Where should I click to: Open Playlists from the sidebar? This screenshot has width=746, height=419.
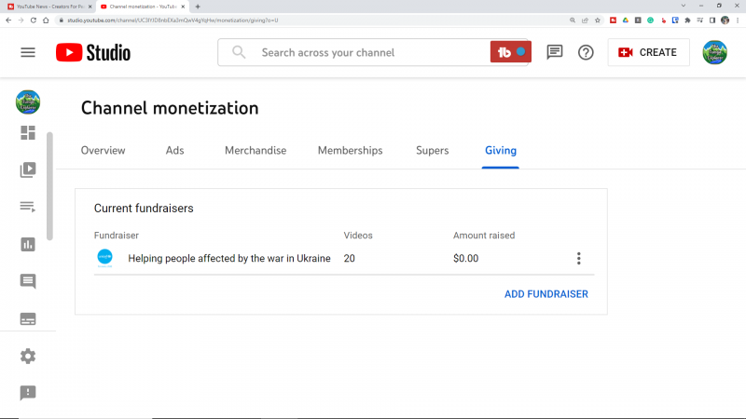click(28, 207)
